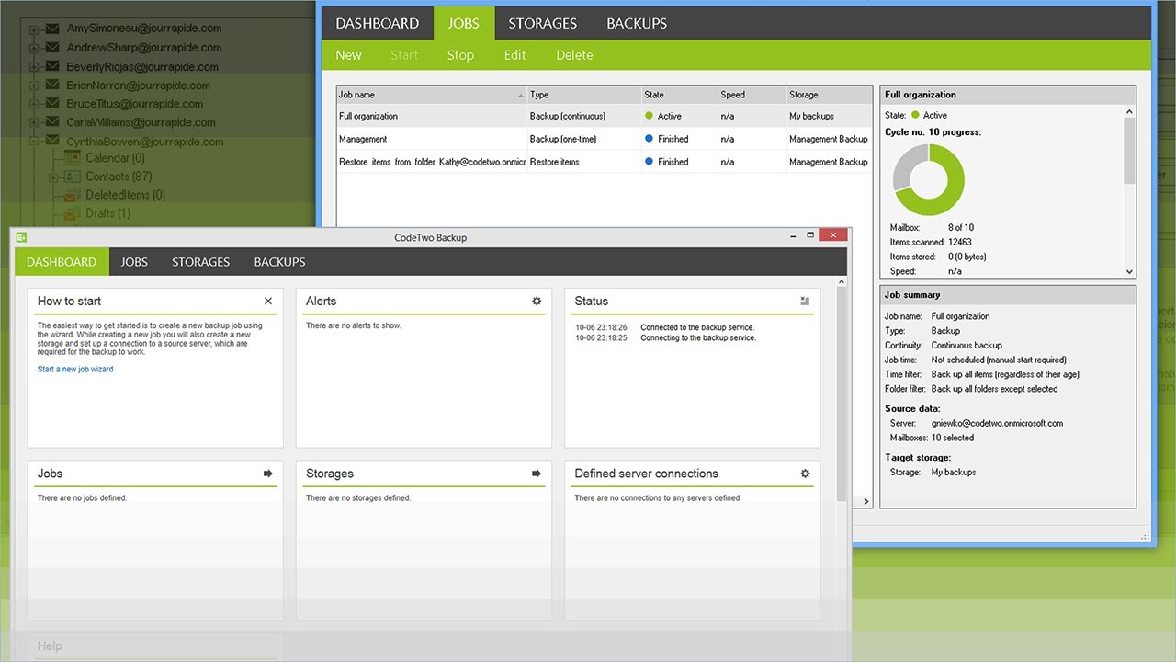Open BACKUPS tab in back window
Image resolution: width=1176 pixels, height=662 pixels.
click(x=637, y=23)
